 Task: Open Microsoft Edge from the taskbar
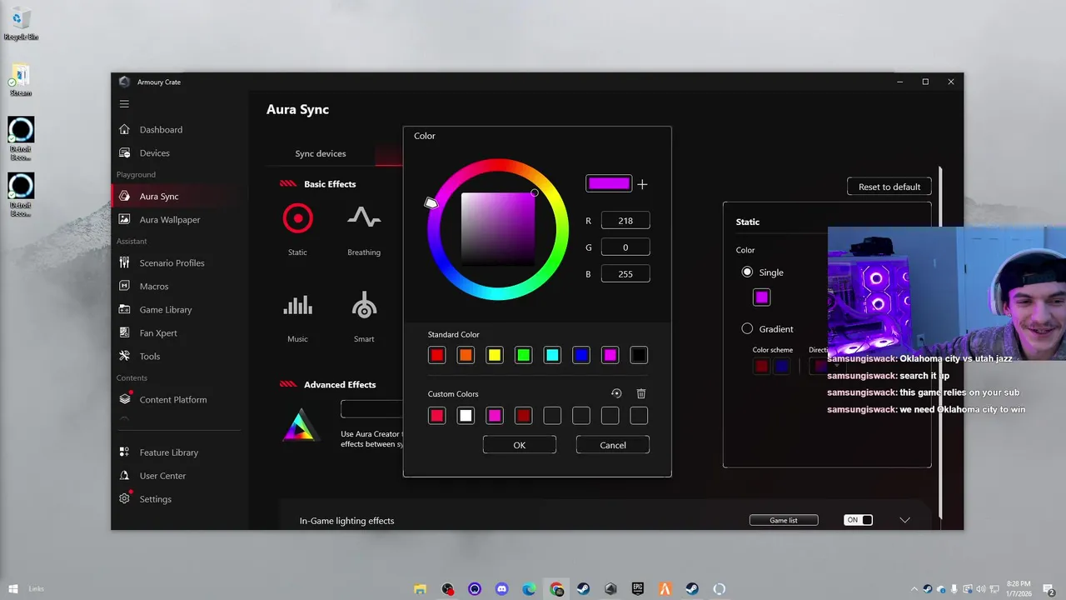[530, 589]
